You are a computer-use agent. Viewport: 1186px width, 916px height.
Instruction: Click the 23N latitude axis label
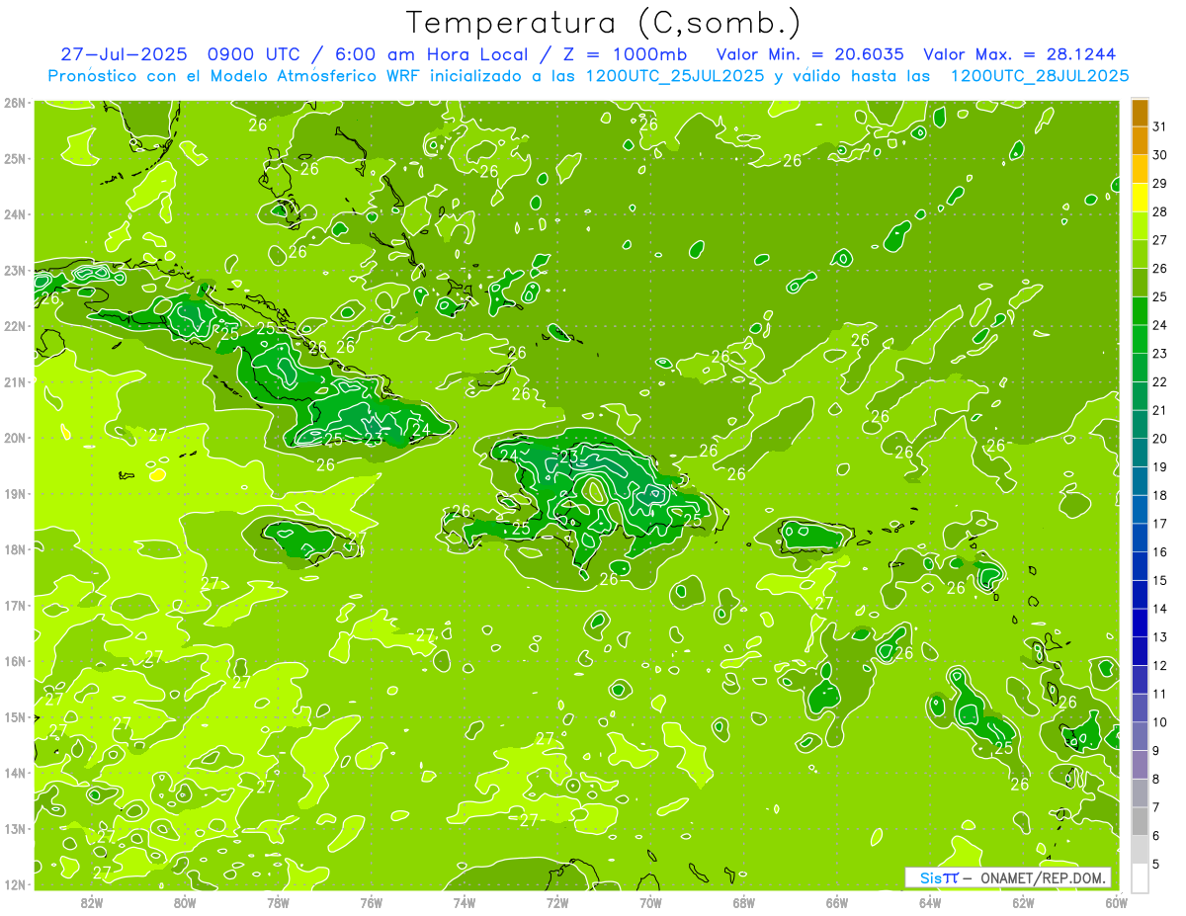15,271
